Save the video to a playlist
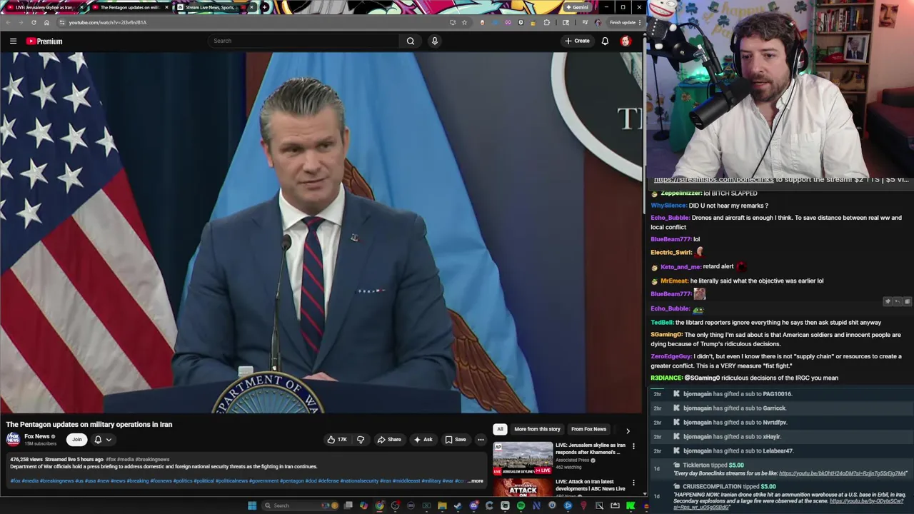The height and width of the screenshot is (514, 914). [x=456, y=439]
